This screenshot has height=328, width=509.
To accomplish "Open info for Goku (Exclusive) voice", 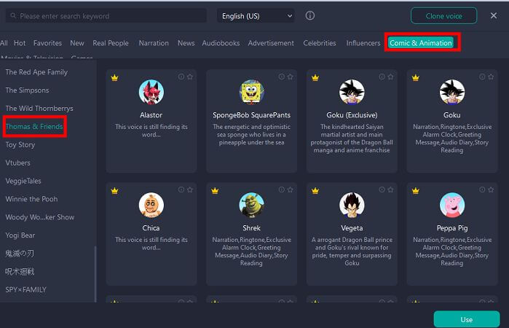I will pos(382,77).
